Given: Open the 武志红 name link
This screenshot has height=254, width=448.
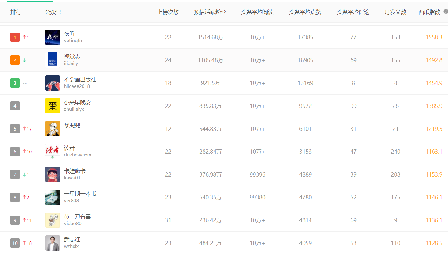Looking at the screenshot, I should pos(72,239).
